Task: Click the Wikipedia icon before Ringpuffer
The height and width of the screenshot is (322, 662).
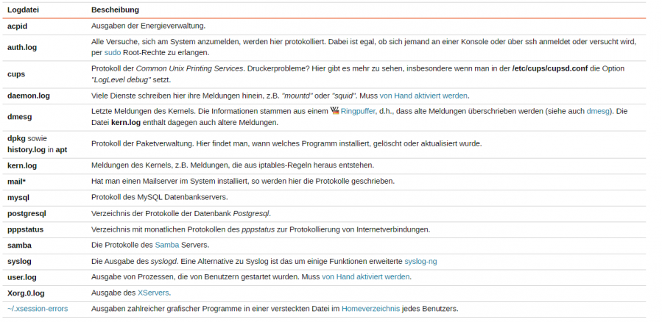Action: coord(334,111)
